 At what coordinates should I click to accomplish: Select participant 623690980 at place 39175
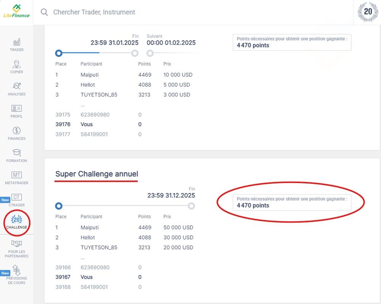tap(95, 114)
